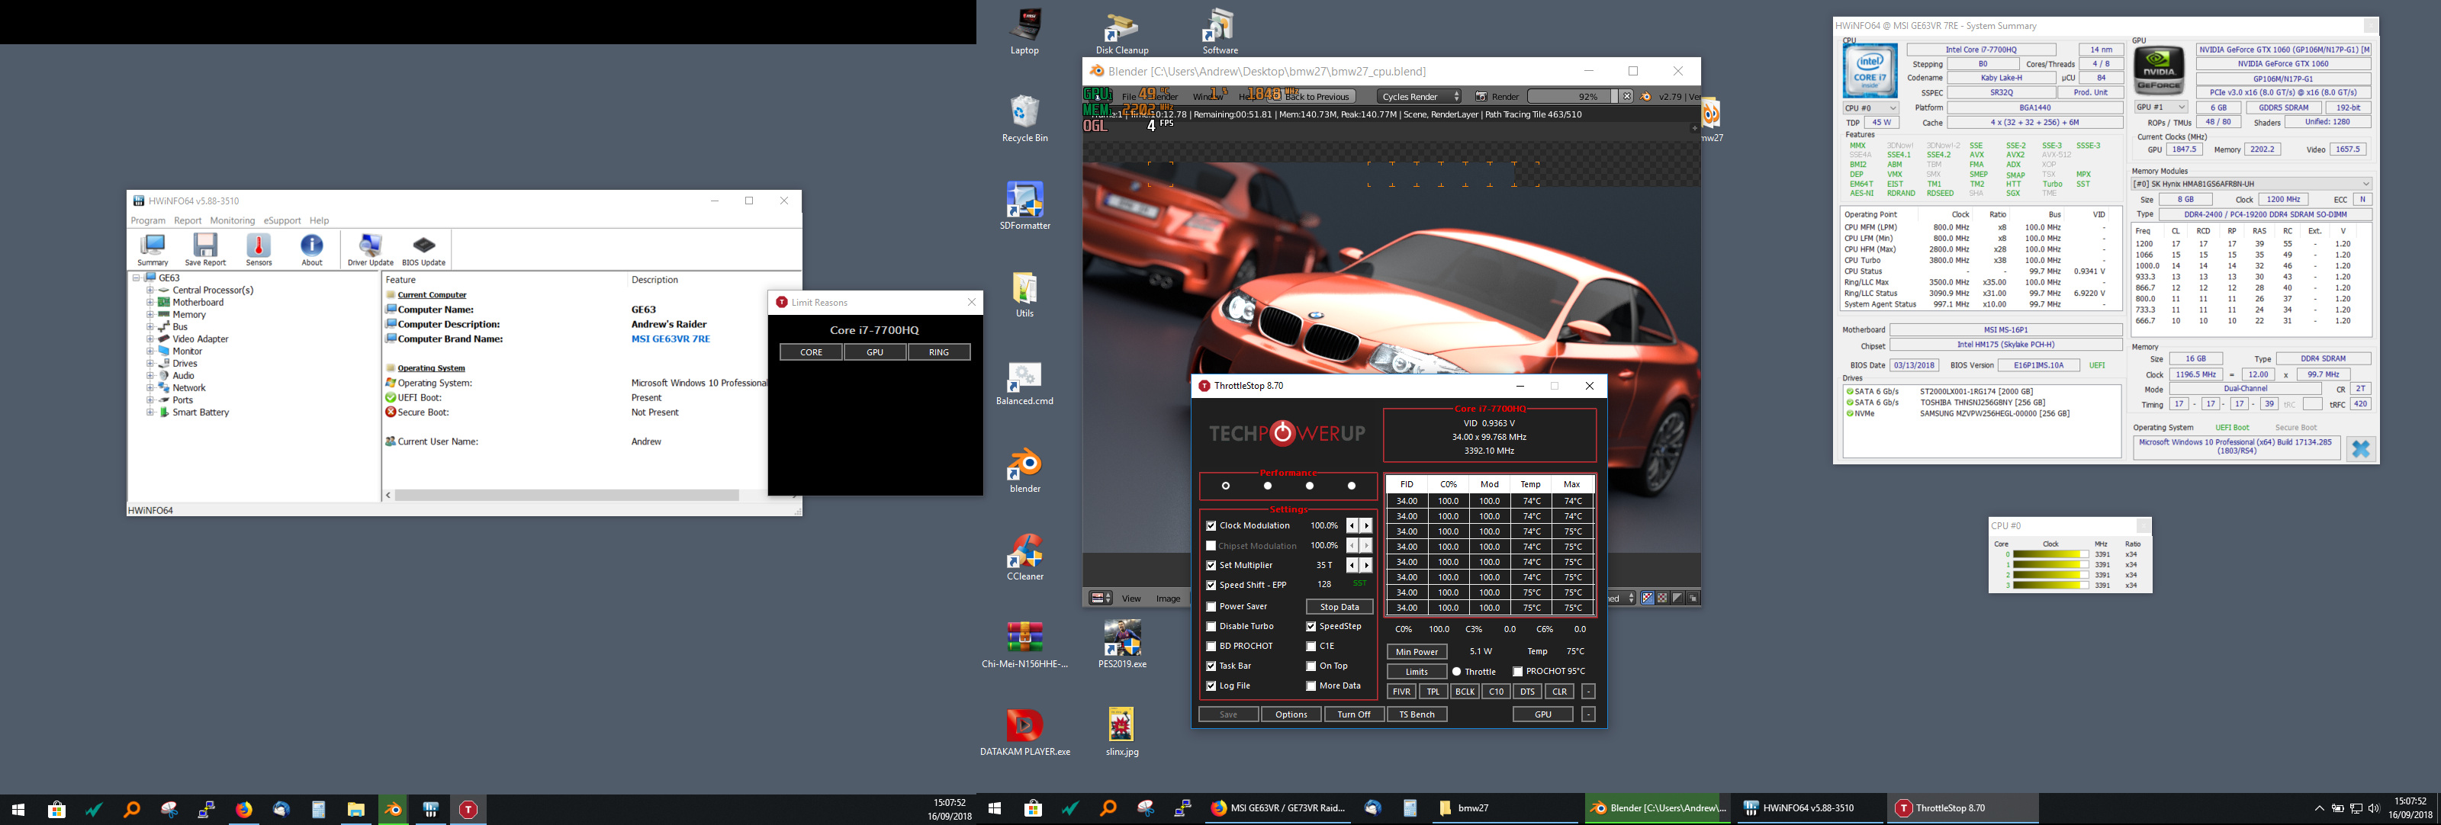Open the Image menu in Blender image editor

[x=1169, y=599]
